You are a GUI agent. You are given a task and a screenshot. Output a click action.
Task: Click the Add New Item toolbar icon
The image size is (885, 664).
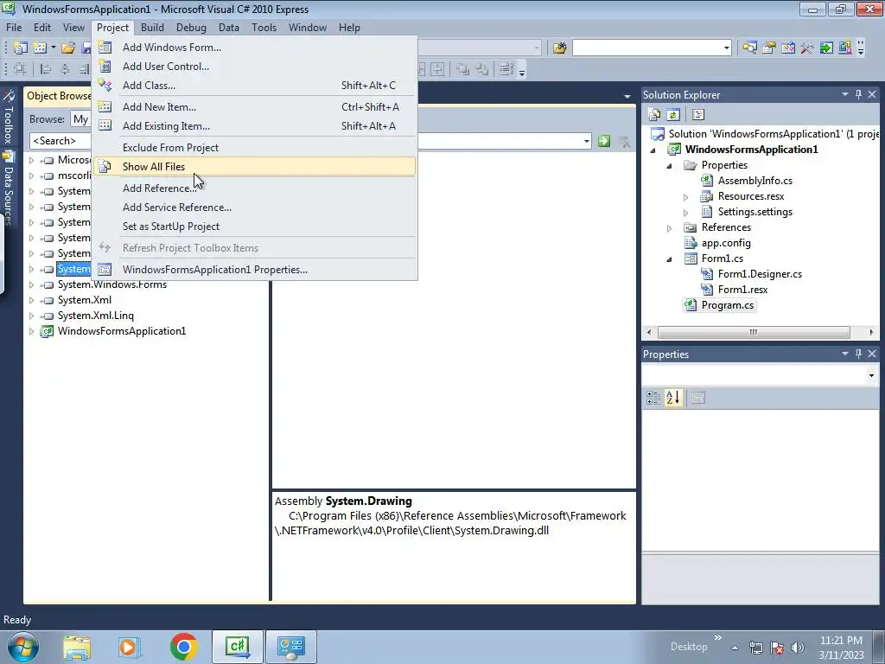click(x=40, y=48)
